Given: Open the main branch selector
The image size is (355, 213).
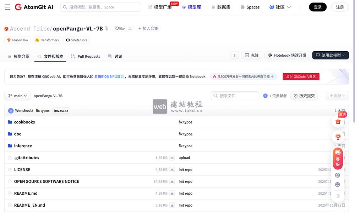Looking at the screenshot, I should tap(17, 96).
